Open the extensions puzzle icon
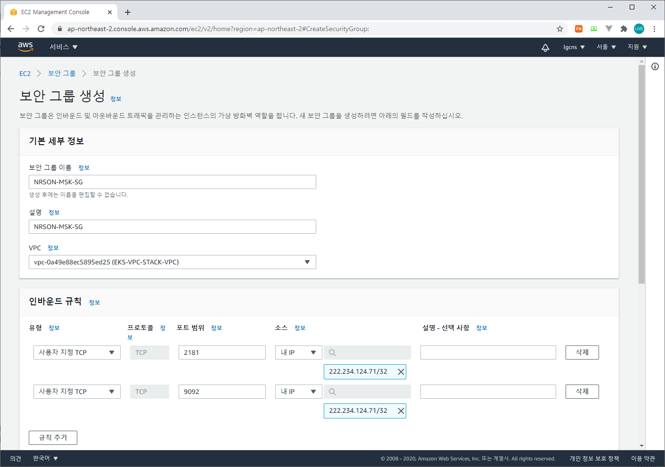The height and width of the screenshot is (467, 665). click(624, 29)
